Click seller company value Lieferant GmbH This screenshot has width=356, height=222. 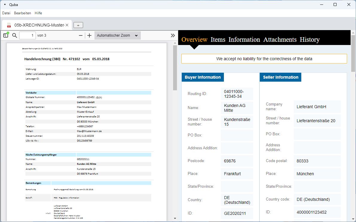tap(317, 107)
